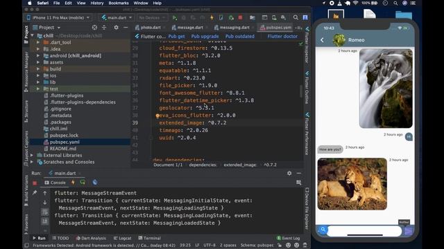Toggle Flutter Inspector side panel
This screenshot has width=444, height=249.
click(307, 45)
